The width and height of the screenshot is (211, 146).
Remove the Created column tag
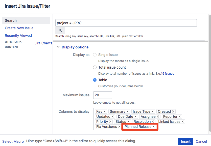(173, 111)
